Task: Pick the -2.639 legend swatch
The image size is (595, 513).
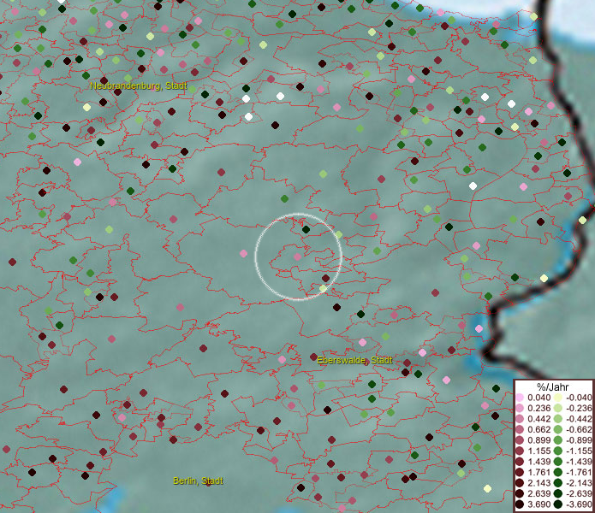Action: tap(558, 493)
